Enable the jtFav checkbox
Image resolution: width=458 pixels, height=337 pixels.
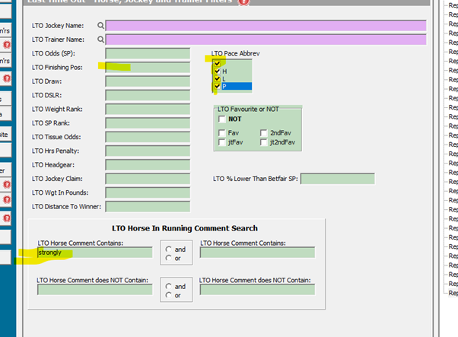[222, 142]
